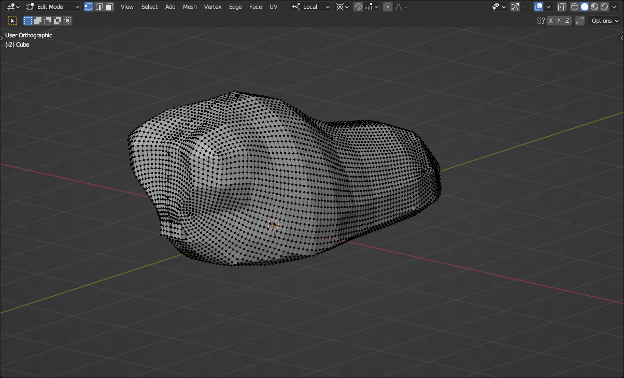Switch to face select mode

(x=109, y=7)
